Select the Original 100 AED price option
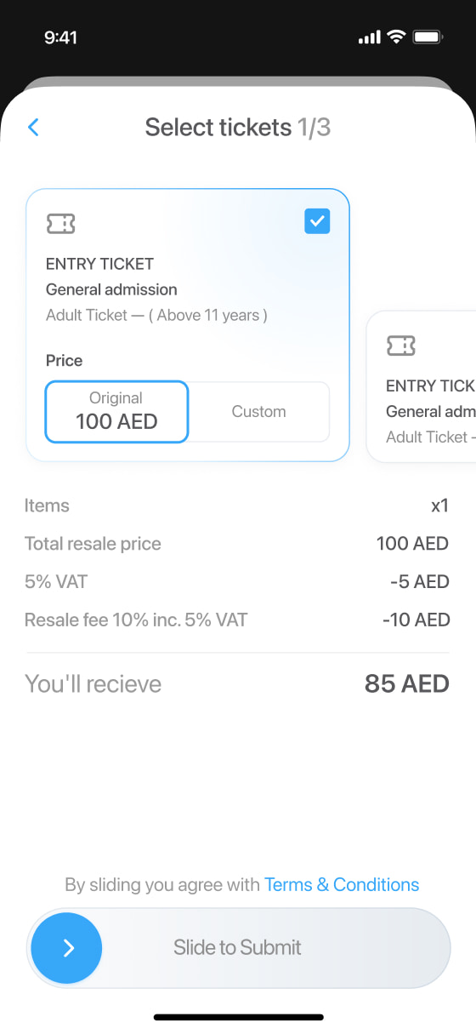The width and height of the screenshot is (476, 1034). click(116, 412)
